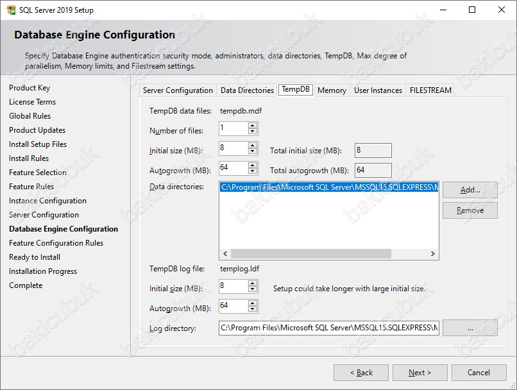517x390 pixels.
Task: Click the Total autogrowth field
Action: pyautogui.click(x=373, y=170)
